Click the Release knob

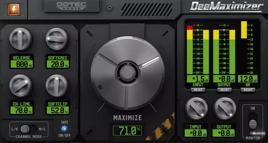(x=20, y=39)
